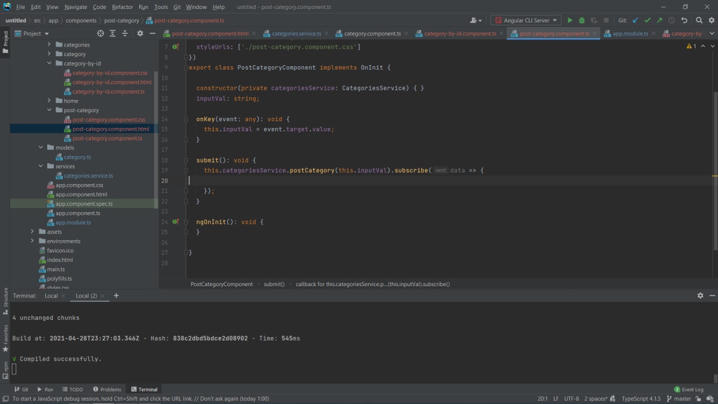The image size is (718, 404).
Task: Add a new terminal session tab
Action: pyautogui.click(x=116, y=296)
